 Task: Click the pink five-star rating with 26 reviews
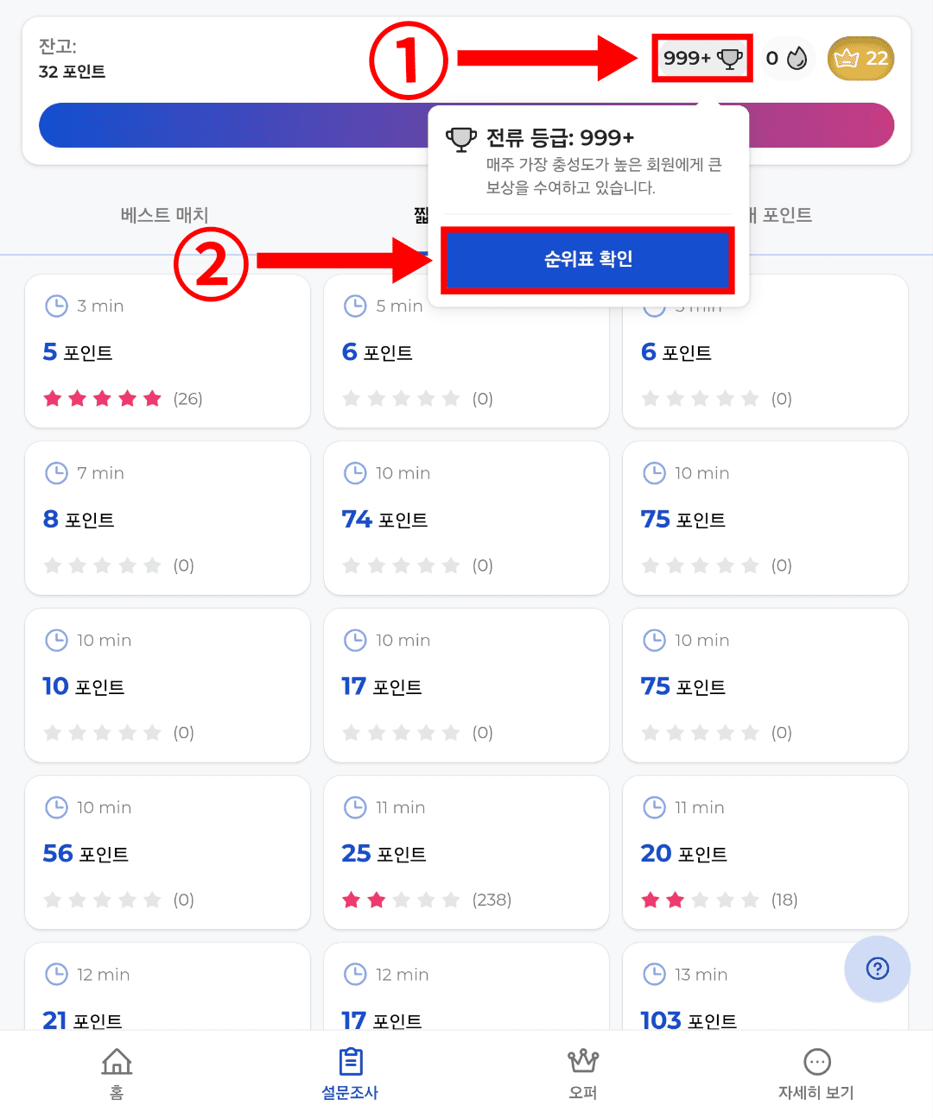pos(103,398)
